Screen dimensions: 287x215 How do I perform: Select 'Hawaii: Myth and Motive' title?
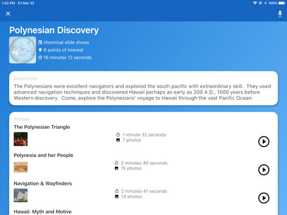(x=43, y=211)
